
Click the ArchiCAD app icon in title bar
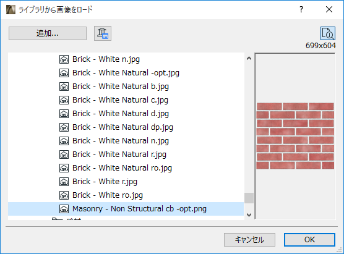tap(11, 10)
